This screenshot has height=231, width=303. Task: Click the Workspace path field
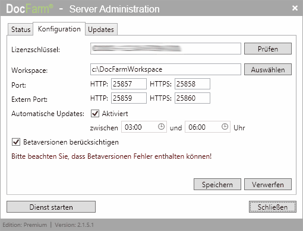click(x=166, y=69)
